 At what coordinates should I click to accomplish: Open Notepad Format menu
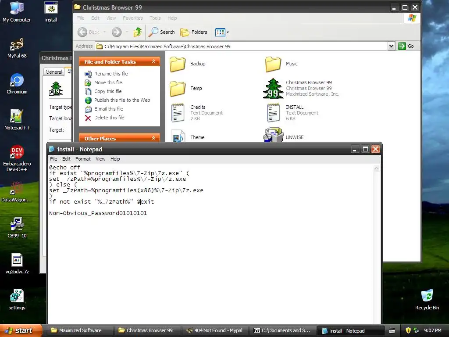pos(83,159)
